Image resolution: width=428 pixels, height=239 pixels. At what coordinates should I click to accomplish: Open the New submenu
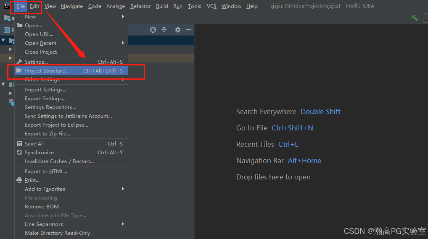pos(71,17)
